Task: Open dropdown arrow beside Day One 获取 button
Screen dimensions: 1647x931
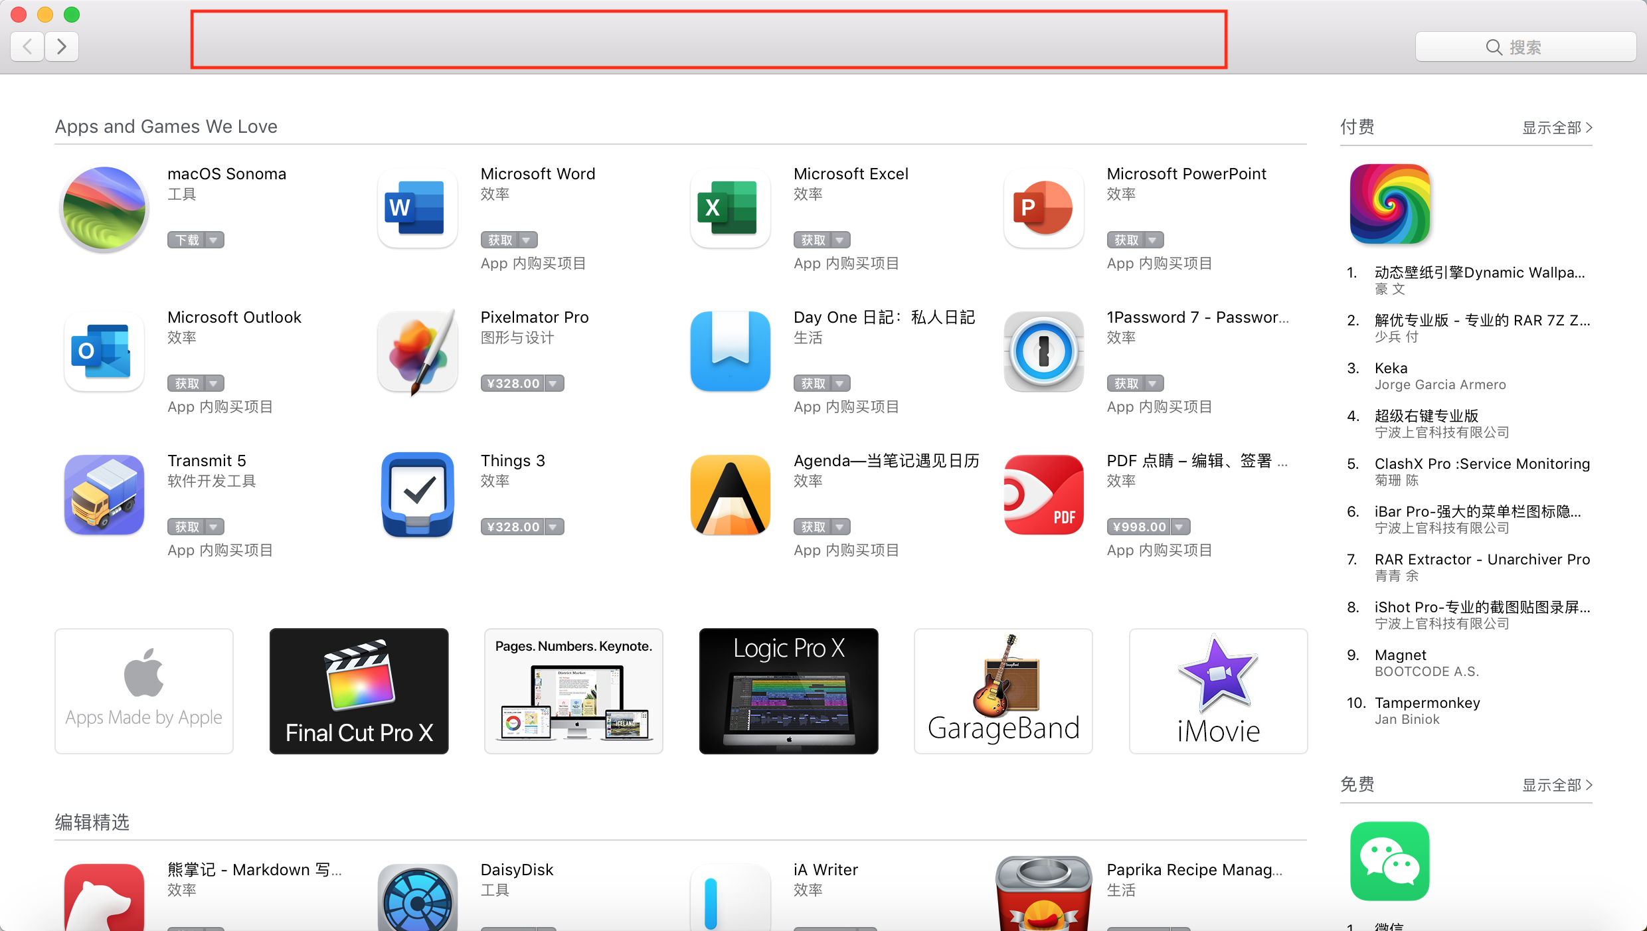Action: coord(840,384)
